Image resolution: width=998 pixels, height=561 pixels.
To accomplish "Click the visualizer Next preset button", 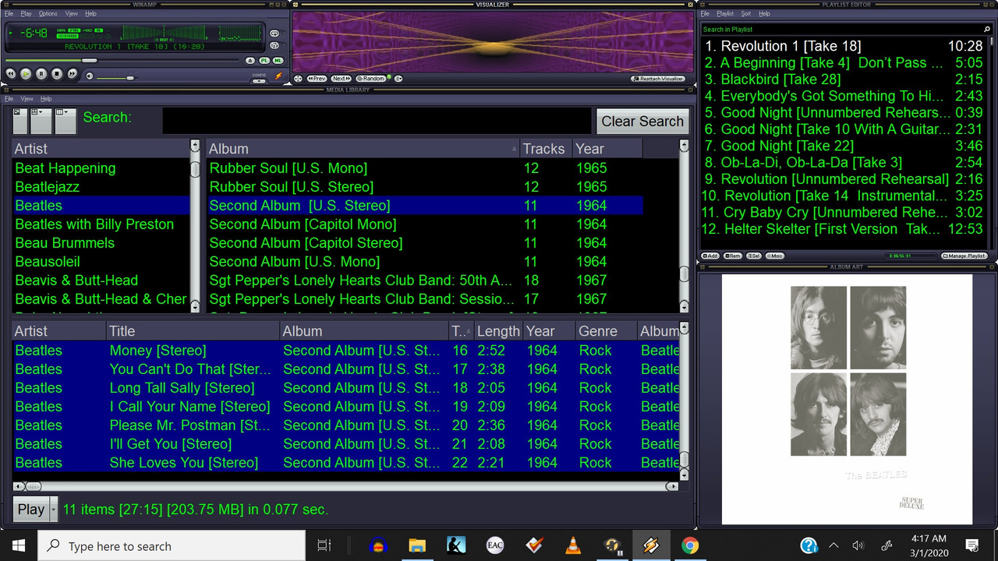I will 341,79.
